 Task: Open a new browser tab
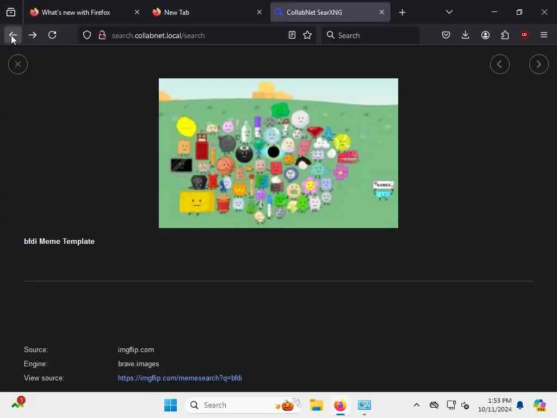tap(402, 13)
